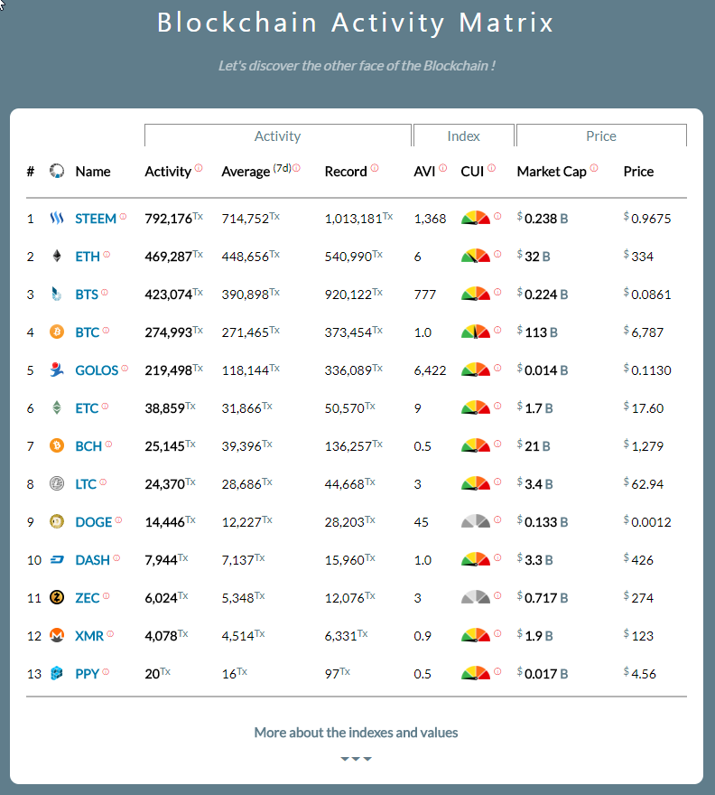Open the ZEC coin link
This screenshot has height=795, width=715.
tap(88, 598)
